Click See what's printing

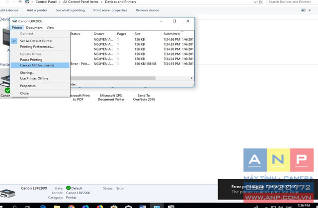coord(70,10)
